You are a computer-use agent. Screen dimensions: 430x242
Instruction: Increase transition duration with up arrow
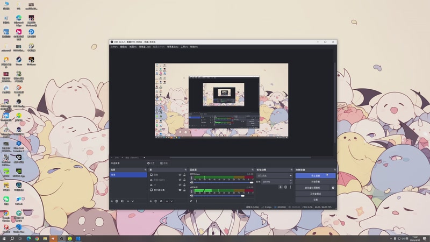[x=291, y=181]
